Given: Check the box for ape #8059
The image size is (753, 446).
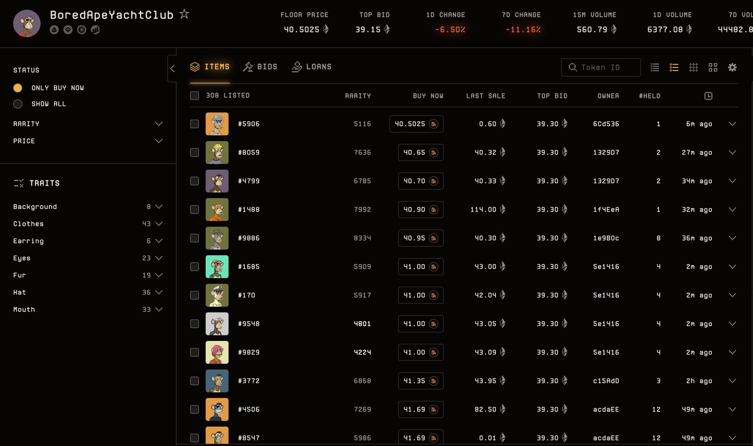Looking at the screenshot, I should coord(195,152).
